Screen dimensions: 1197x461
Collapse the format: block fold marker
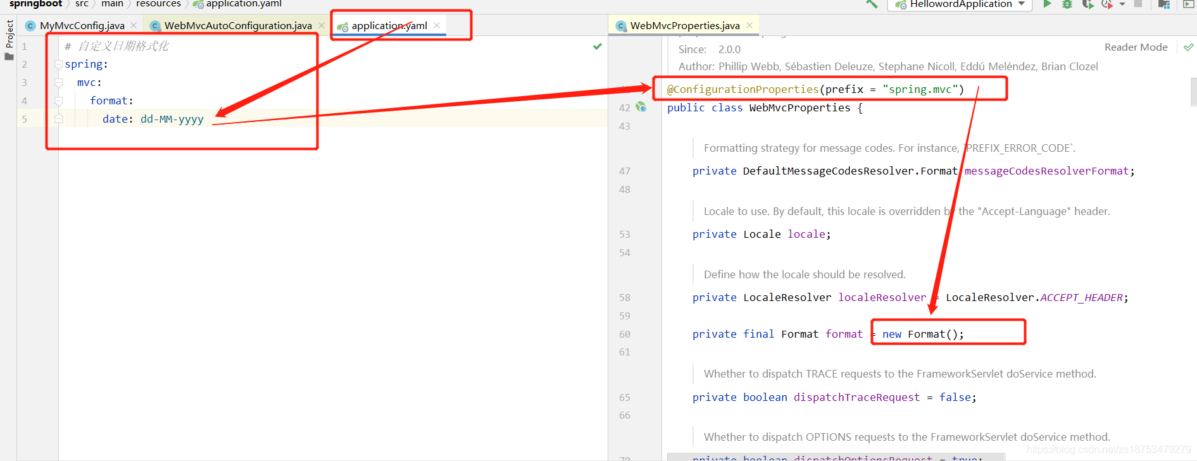click(x=59, y=101)
